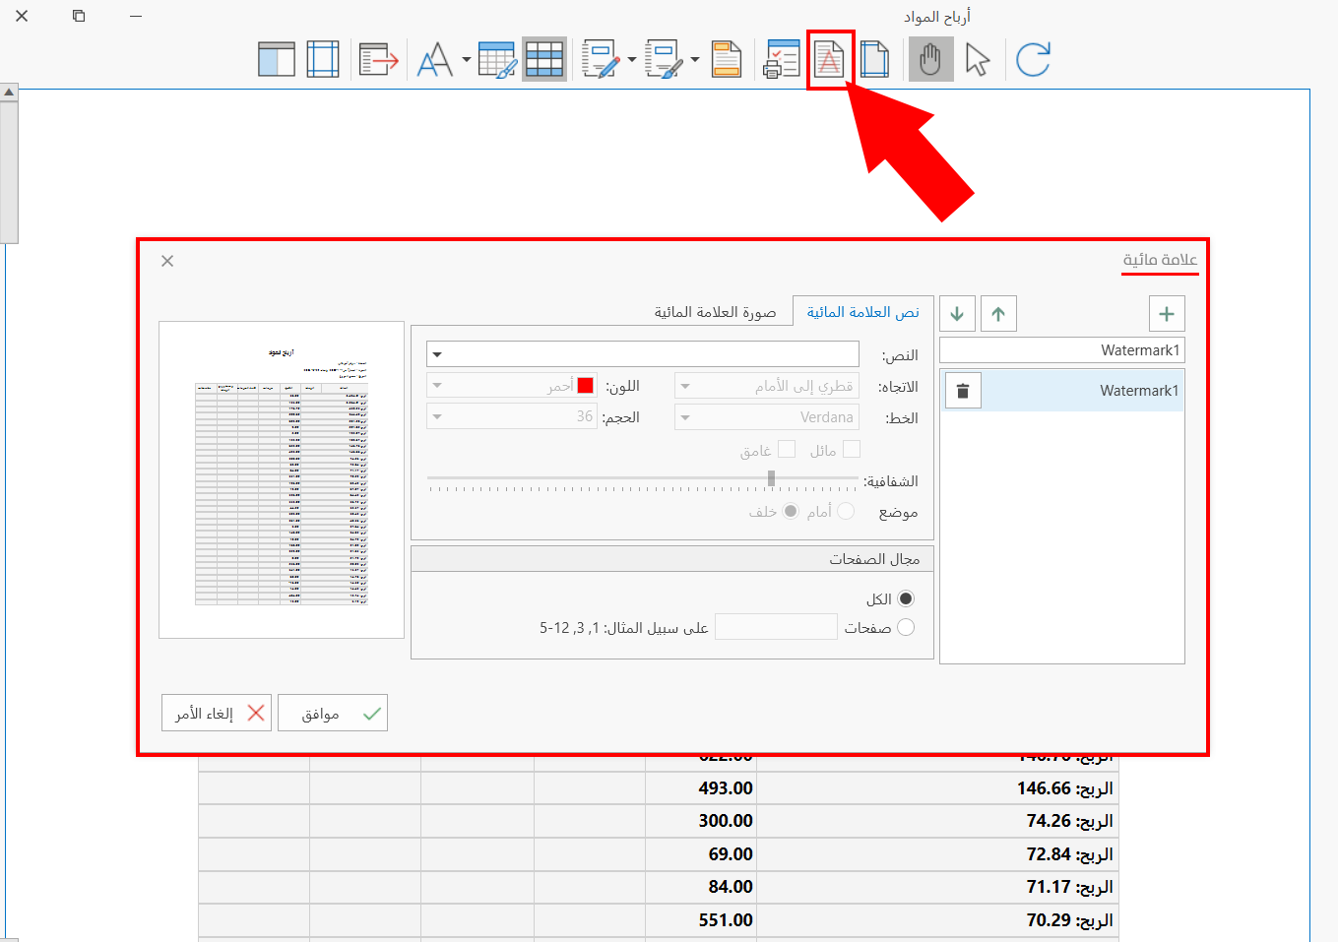Click the table with paintbrush style icon
The height and width of the screenshot is (942, 1338).
coord(497,60)
